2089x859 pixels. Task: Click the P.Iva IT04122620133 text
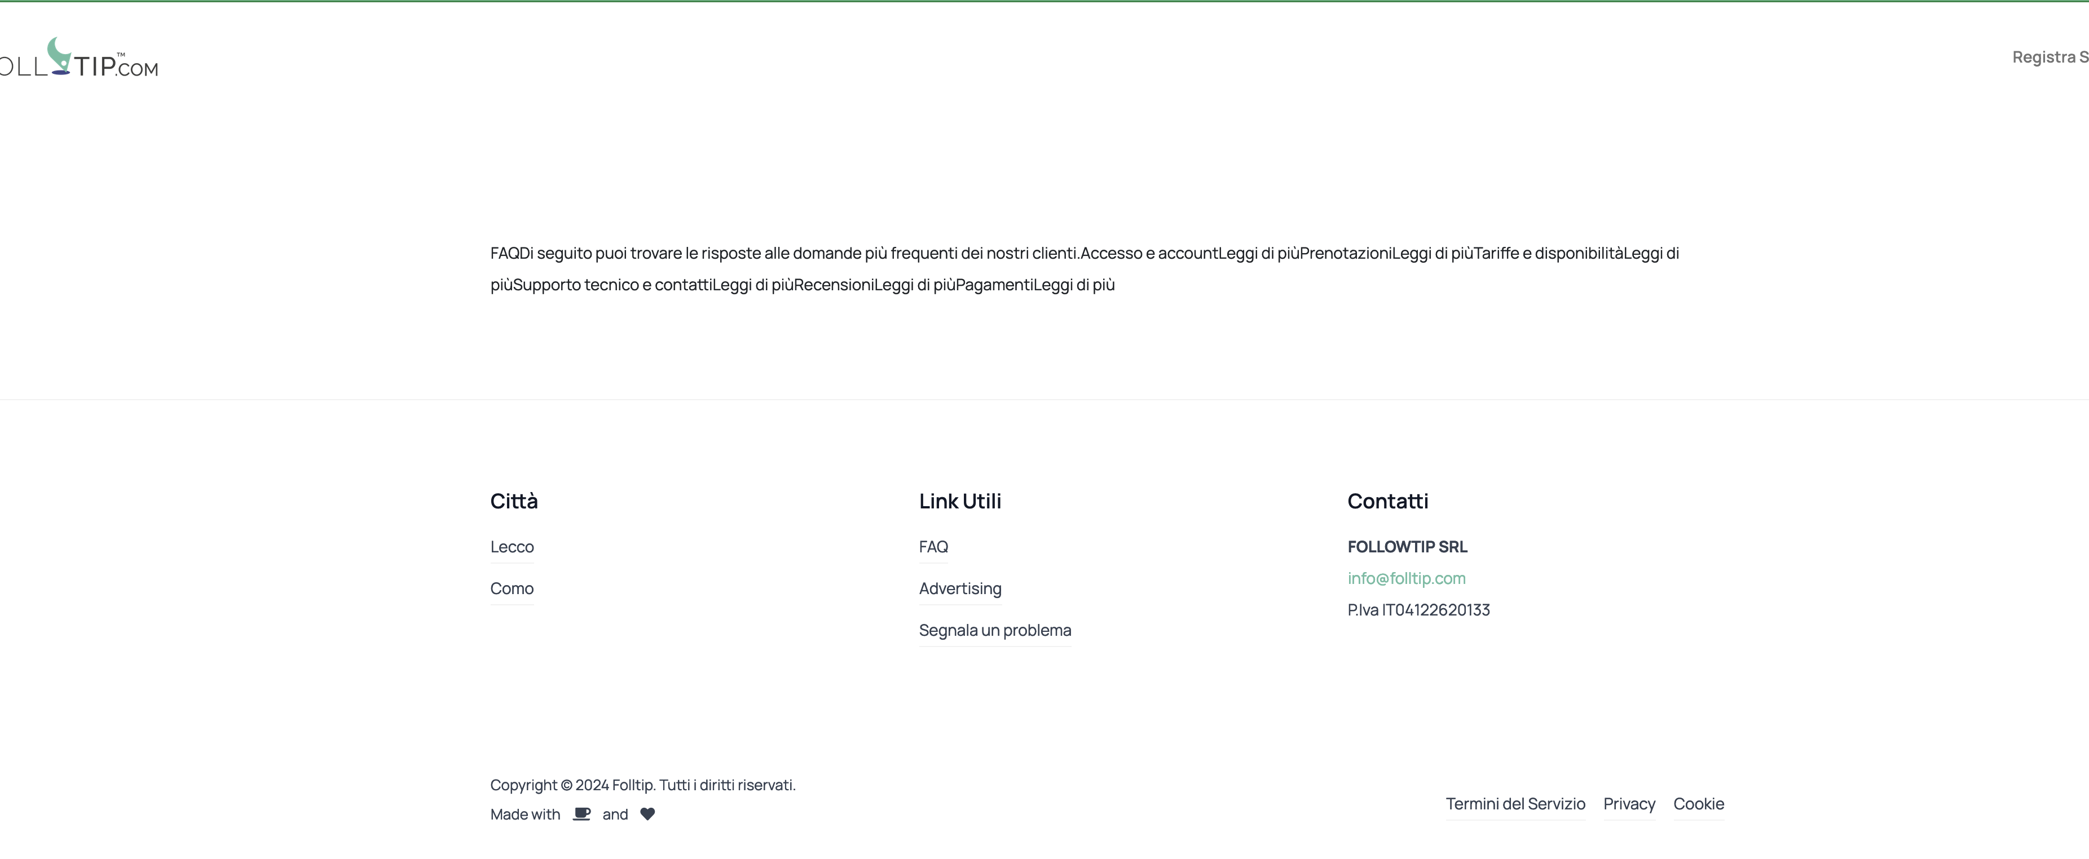(x=1418, y=610)
